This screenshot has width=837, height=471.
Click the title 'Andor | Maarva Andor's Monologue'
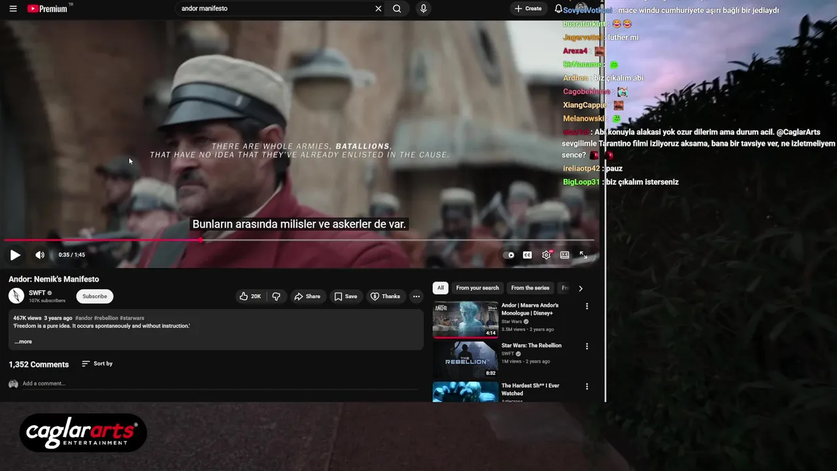point(530,309)
